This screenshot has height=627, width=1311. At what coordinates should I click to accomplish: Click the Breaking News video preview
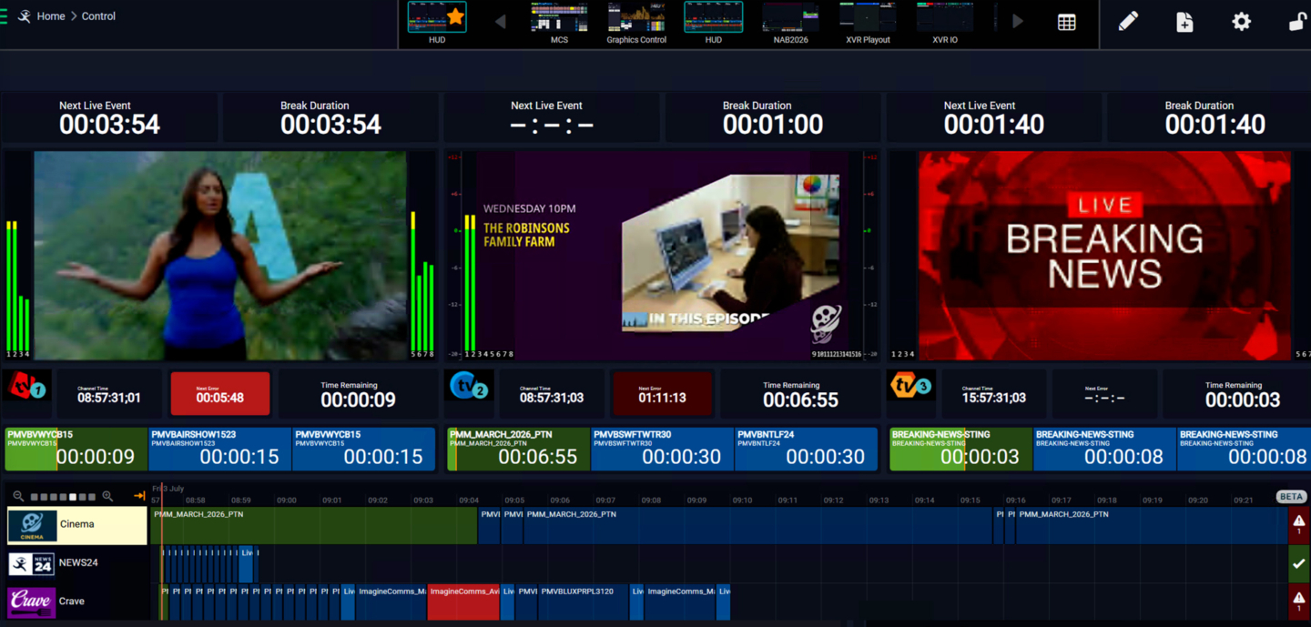[1104, 255]
